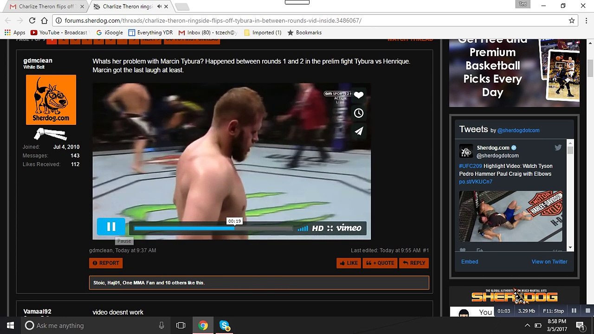View gdmclean's 143 messages count
This screenshot has width=594, height=334.
click(75, 155)
